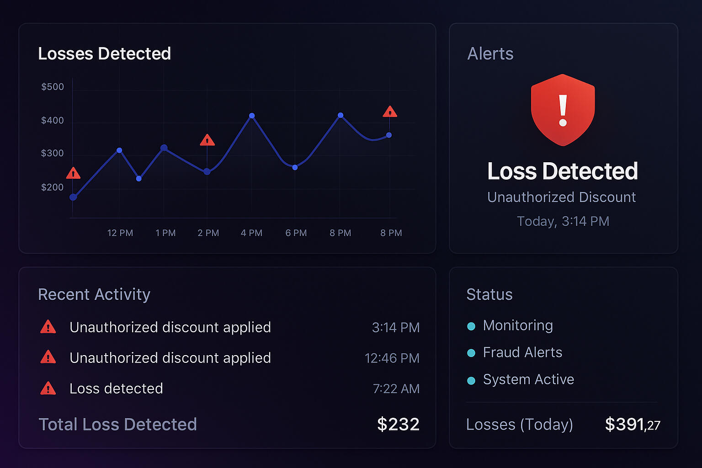Select the 12 PM data point on chart
702x468 pixels.
tap(119, 150)
